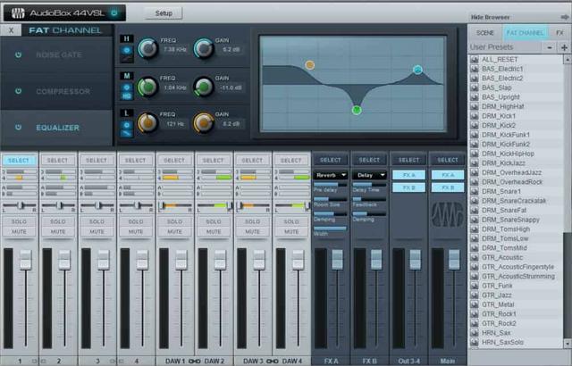Toggle FX A send on Main channel
The image size is (572, 366).
click(447, 175)
